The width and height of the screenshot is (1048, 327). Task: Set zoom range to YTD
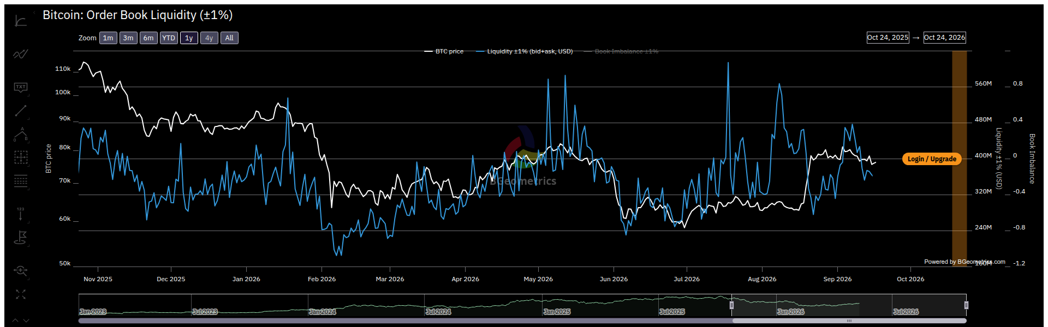click(169, 38)
